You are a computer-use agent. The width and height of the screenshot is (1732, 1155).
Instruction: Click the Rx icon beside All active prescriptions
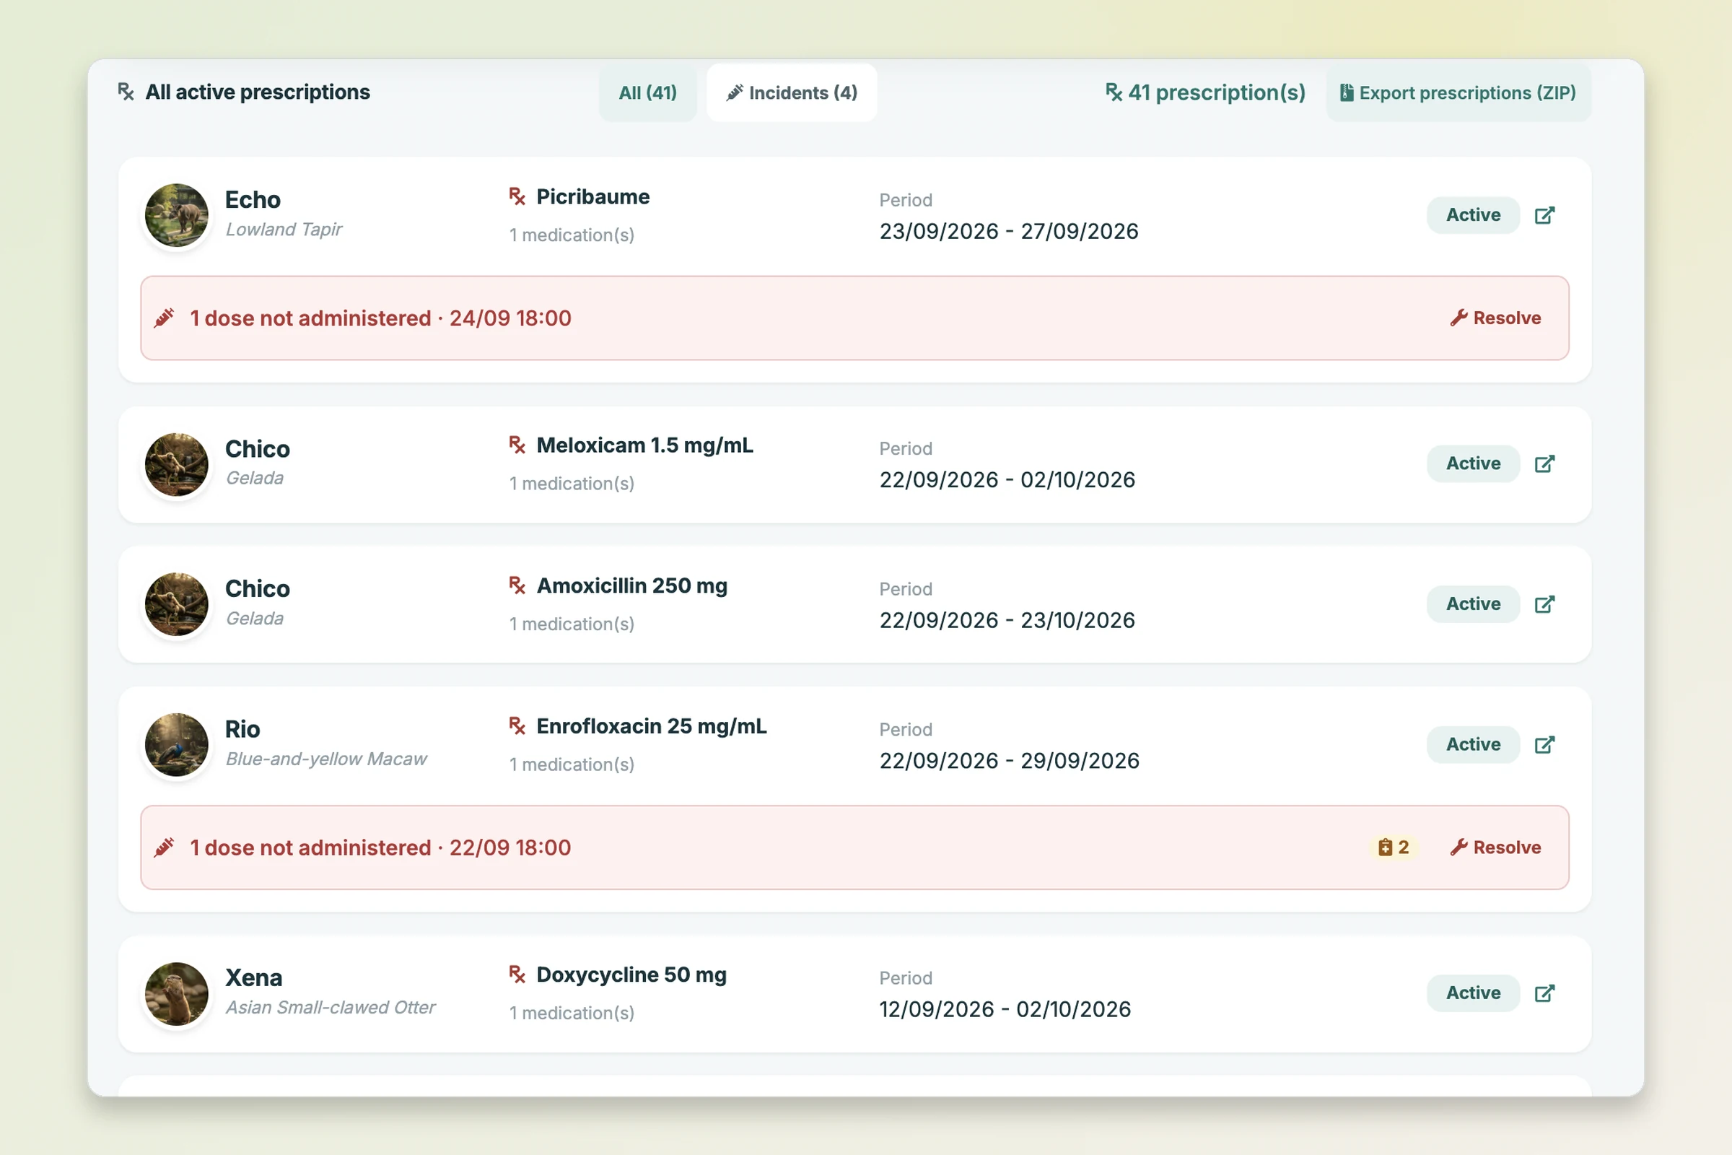[126, 92]
